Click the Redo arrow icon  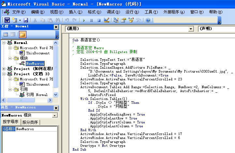pyautogui.click(x=75, y=20)
